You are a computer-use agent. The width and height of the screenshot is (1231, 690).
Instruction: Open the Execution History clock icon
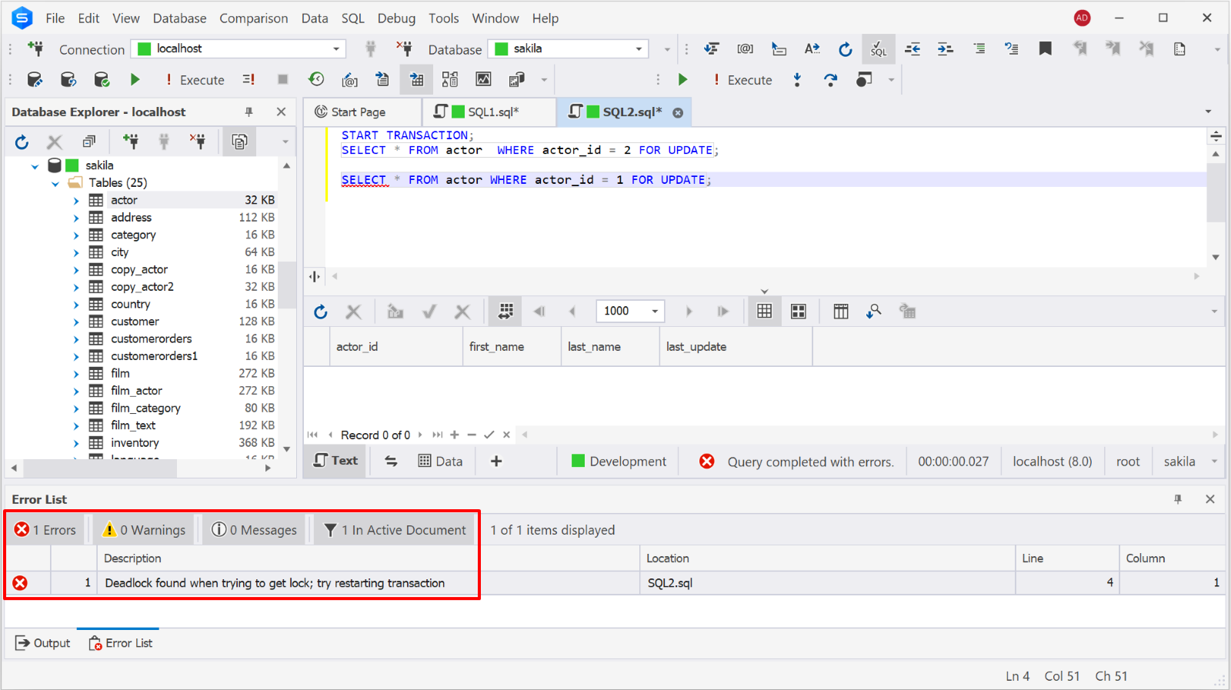click(316, 79)
